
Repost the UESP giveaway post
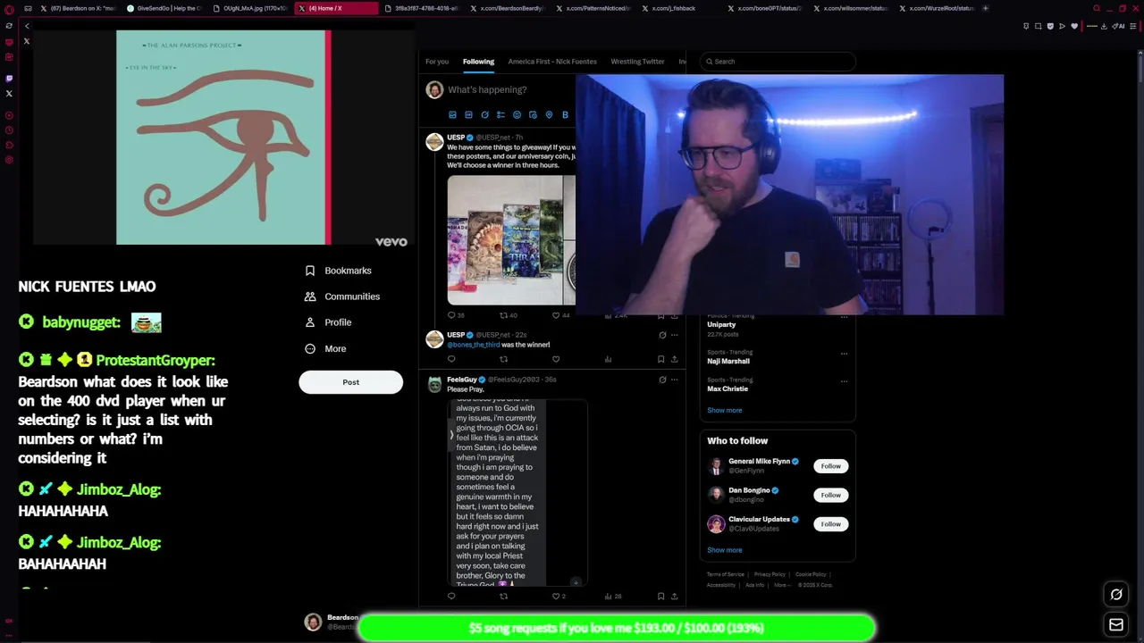pos(503,315)
